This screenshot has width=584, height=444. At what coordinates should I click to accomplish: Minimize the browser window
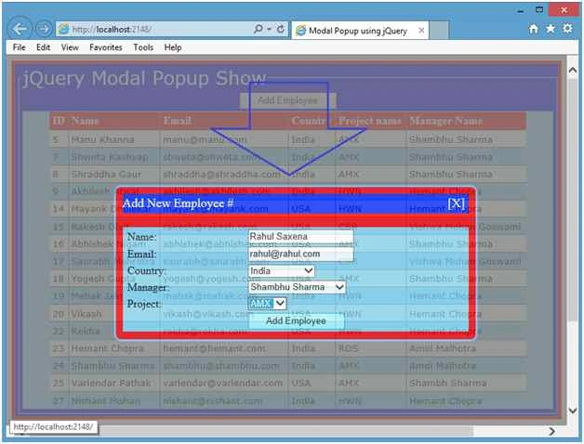point(521,11)
